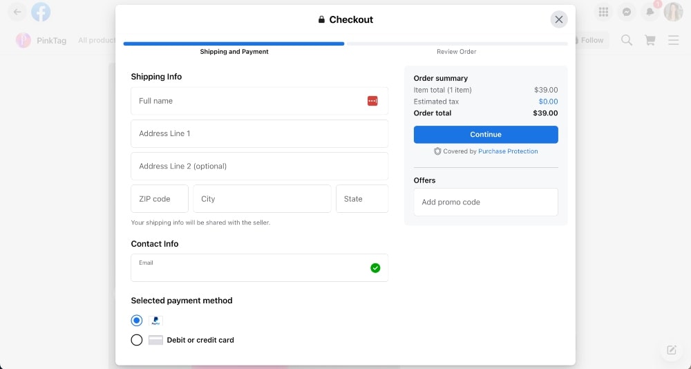Click the compose new message icon
Viewport: 691px width, 369px height.
tap(671, 350)
